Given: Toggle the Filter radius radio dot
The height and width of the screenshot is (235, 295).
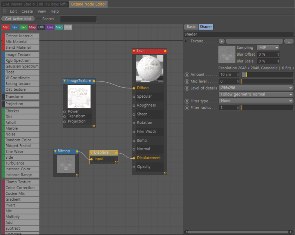Looking at the screenshot, I should click(x=187, y=108).
